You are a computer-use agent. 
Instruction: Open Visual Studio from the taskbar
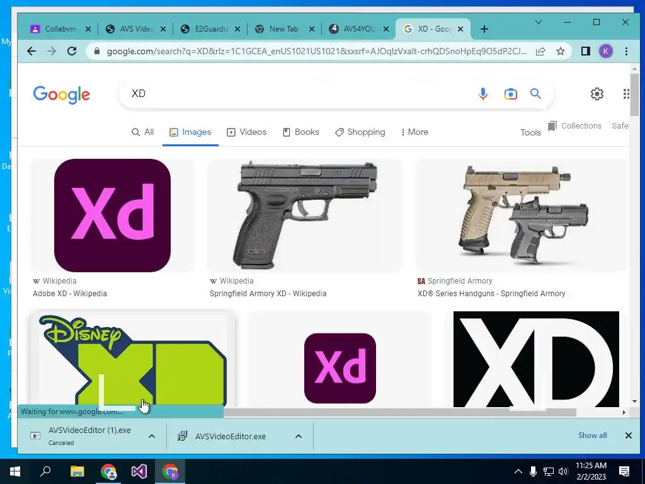tap(139, 471)
